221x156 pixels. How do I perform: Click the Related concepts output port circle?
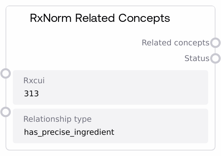(215, 43)
